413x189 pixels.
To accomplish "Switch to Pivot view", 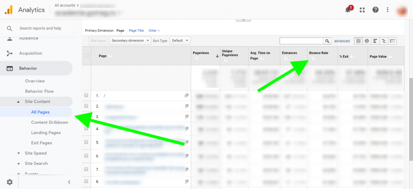I will coord(392,41).
